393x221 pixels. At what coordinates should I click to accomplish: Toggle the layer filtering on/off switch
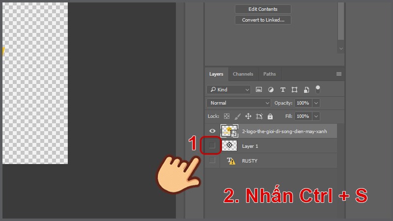[317, 89]
